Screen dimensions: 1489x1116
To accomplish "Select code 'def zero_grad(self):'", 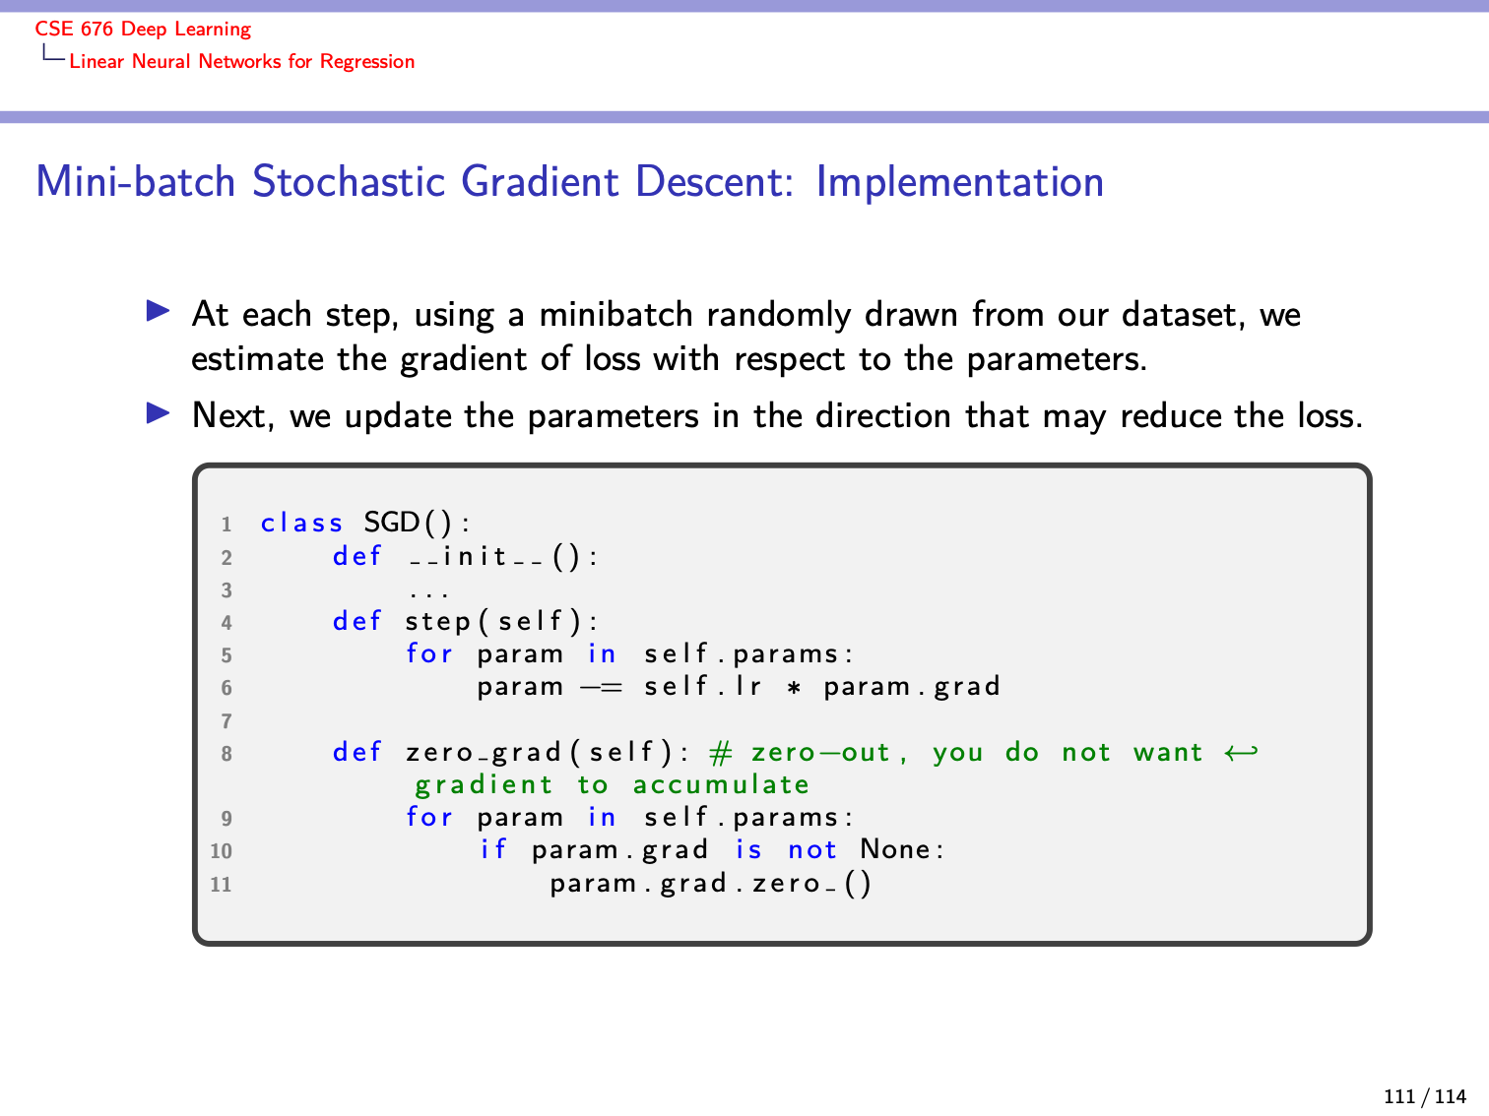I will (510, 752).
